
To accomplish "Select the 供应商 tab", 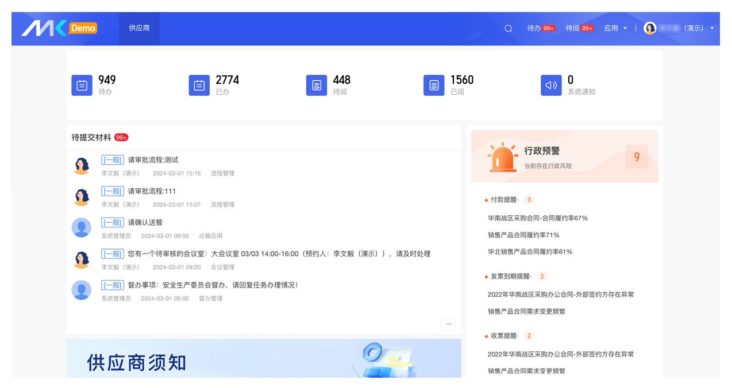I will (x=139, y=28).
